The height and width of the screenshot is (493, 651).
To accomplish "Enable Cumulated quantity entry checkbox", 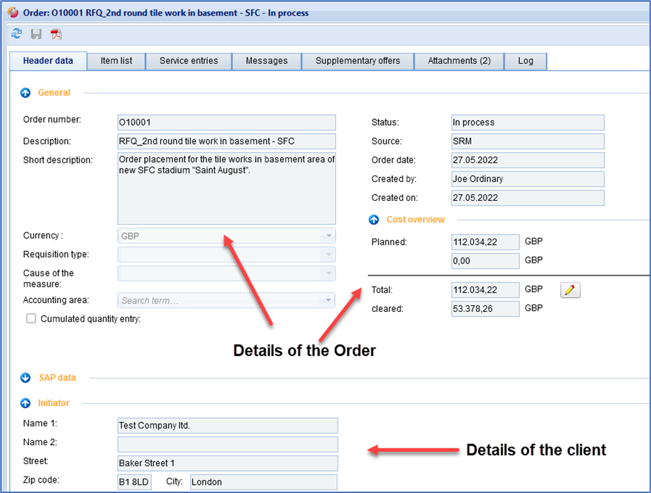I will 31,319.
